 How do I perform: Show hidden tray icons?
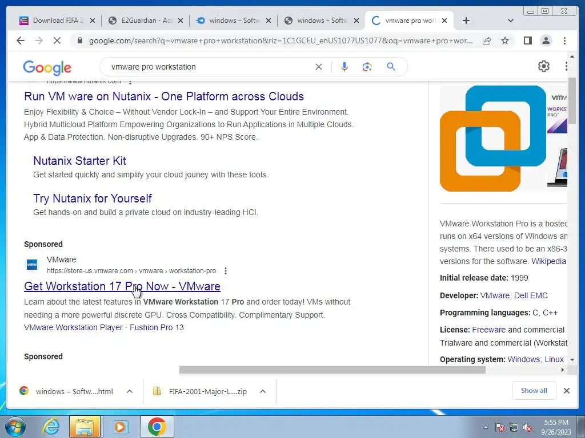(486, 427)
